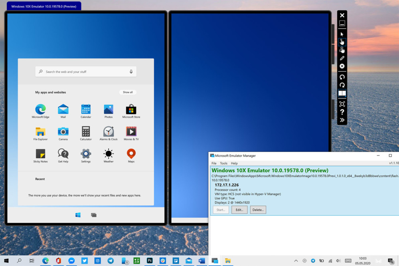Open Office from host taskbar
The image size is (399, 266).
click(x=59, y=261)
